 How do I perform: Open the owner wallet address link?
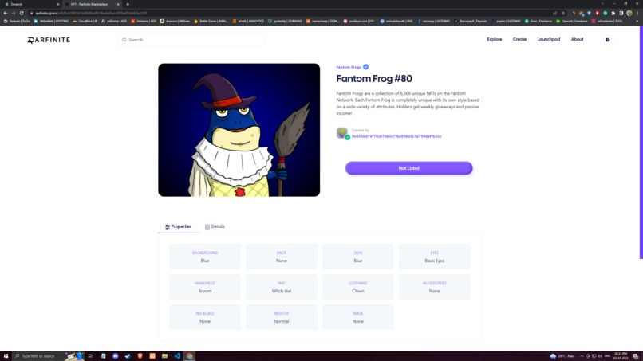(x=396, y=136)
